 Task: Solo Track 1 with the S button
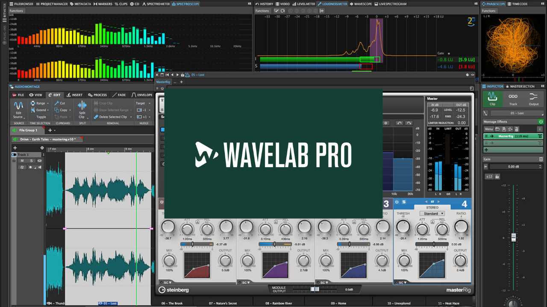click(x=31, y=161)
